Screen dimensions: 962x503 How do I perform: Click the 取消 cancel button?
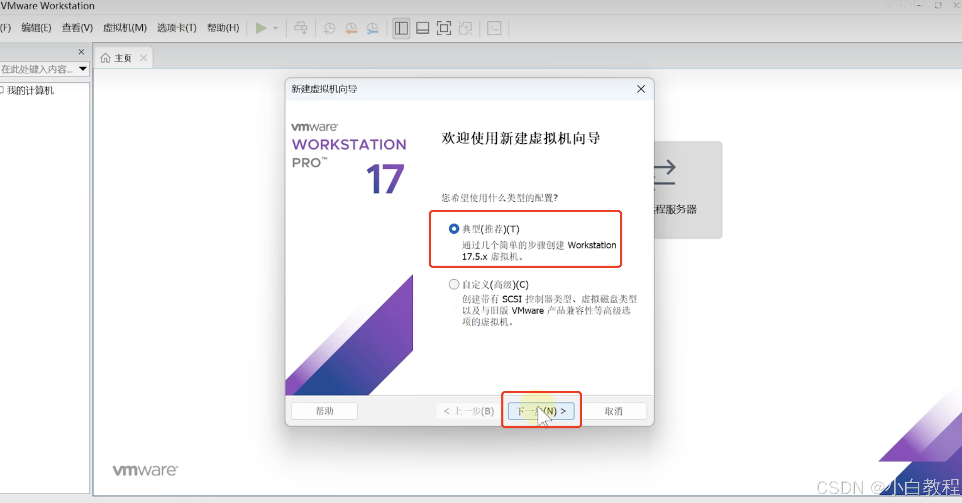(x=613, y=411)
